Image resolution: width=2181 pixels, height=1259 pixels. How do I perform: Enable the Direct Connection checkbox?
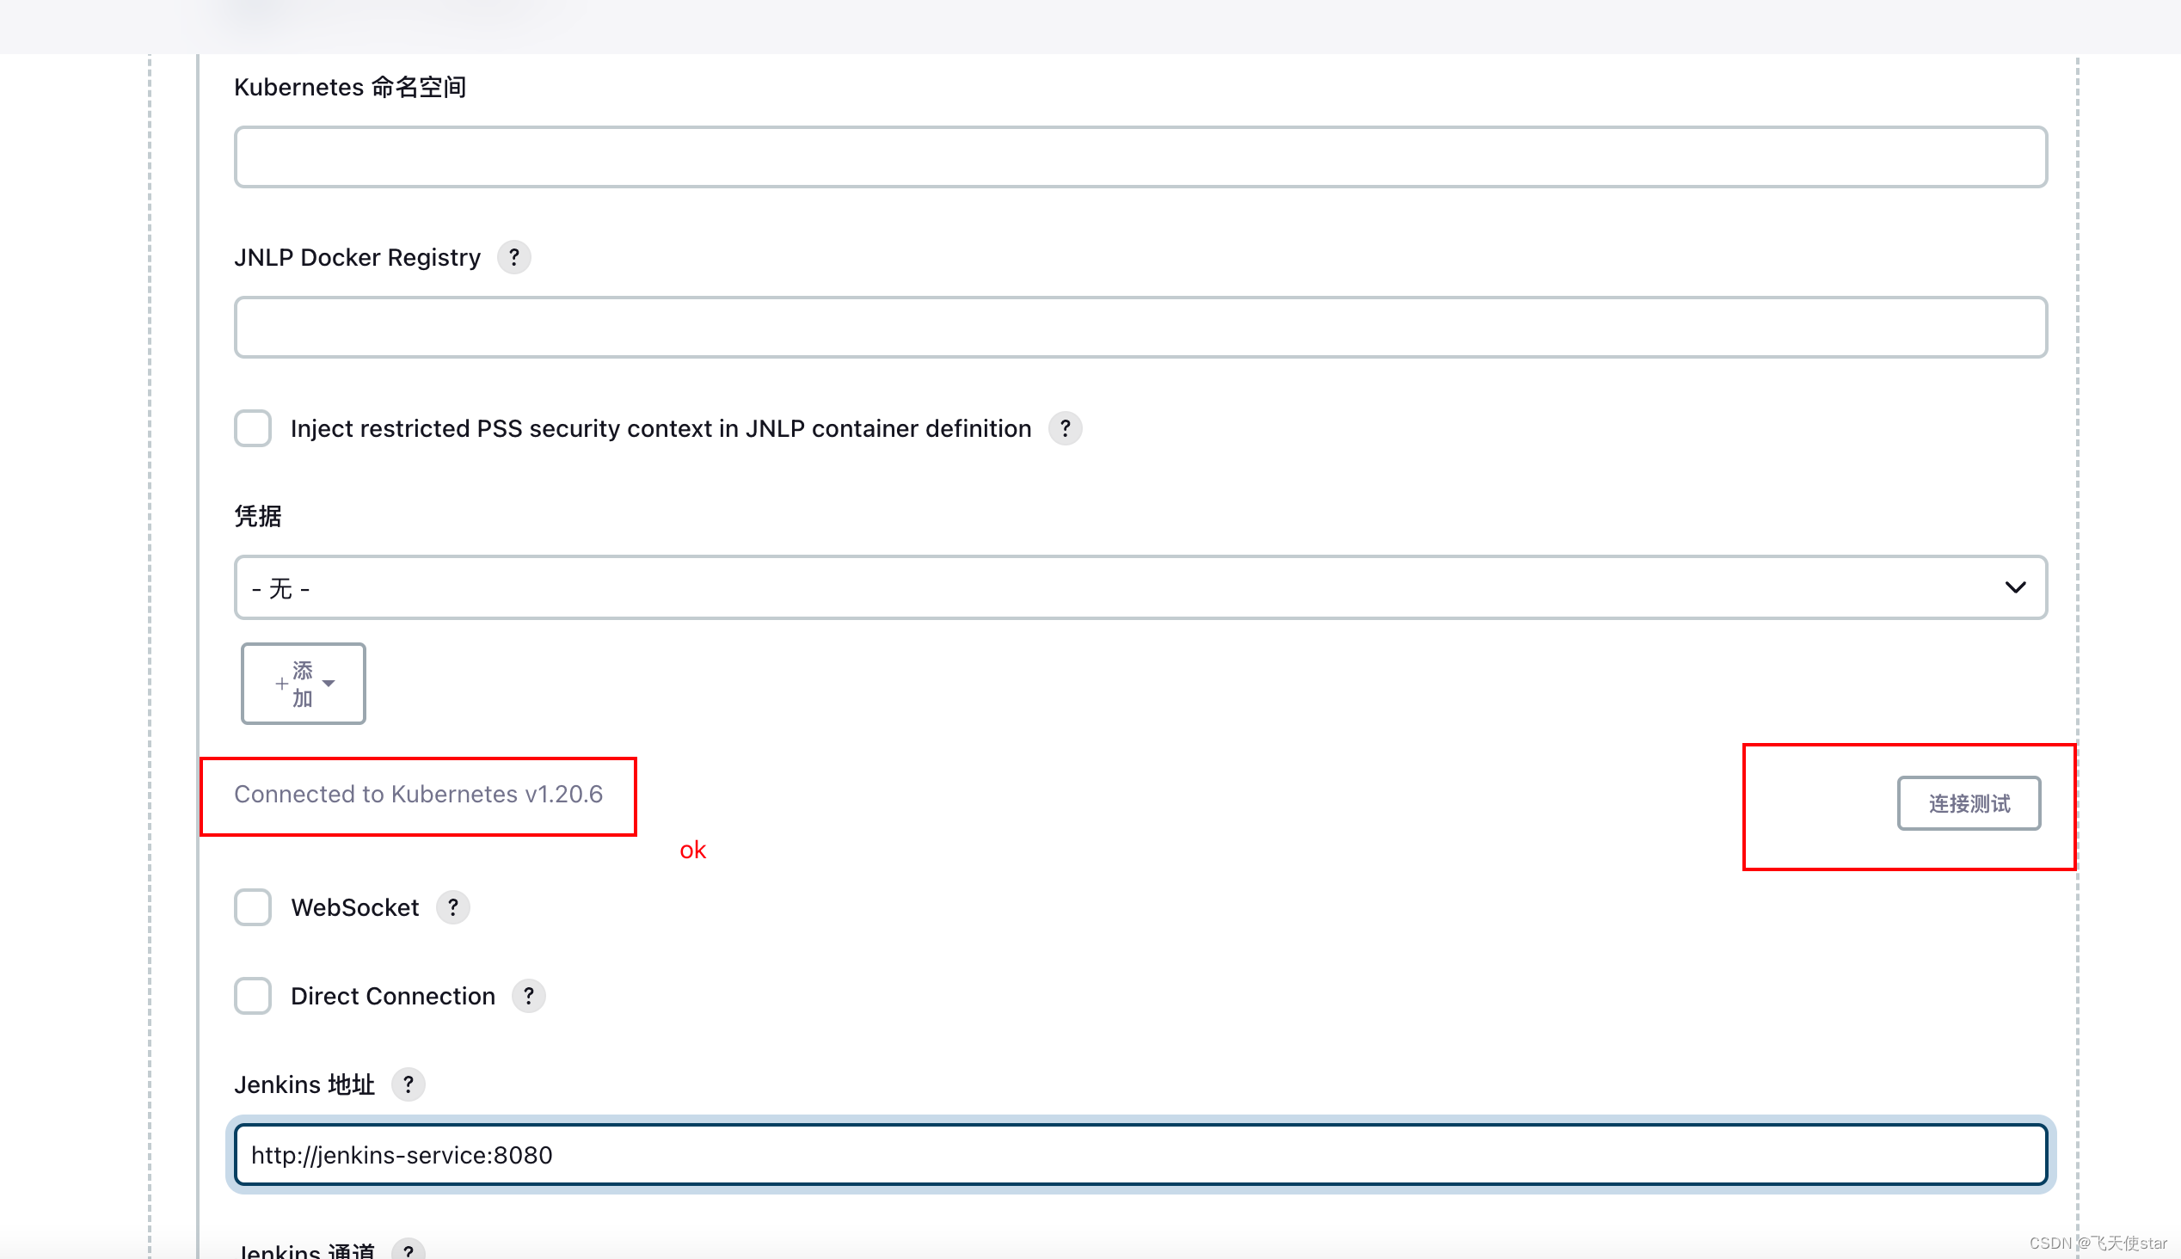[253, 995]
